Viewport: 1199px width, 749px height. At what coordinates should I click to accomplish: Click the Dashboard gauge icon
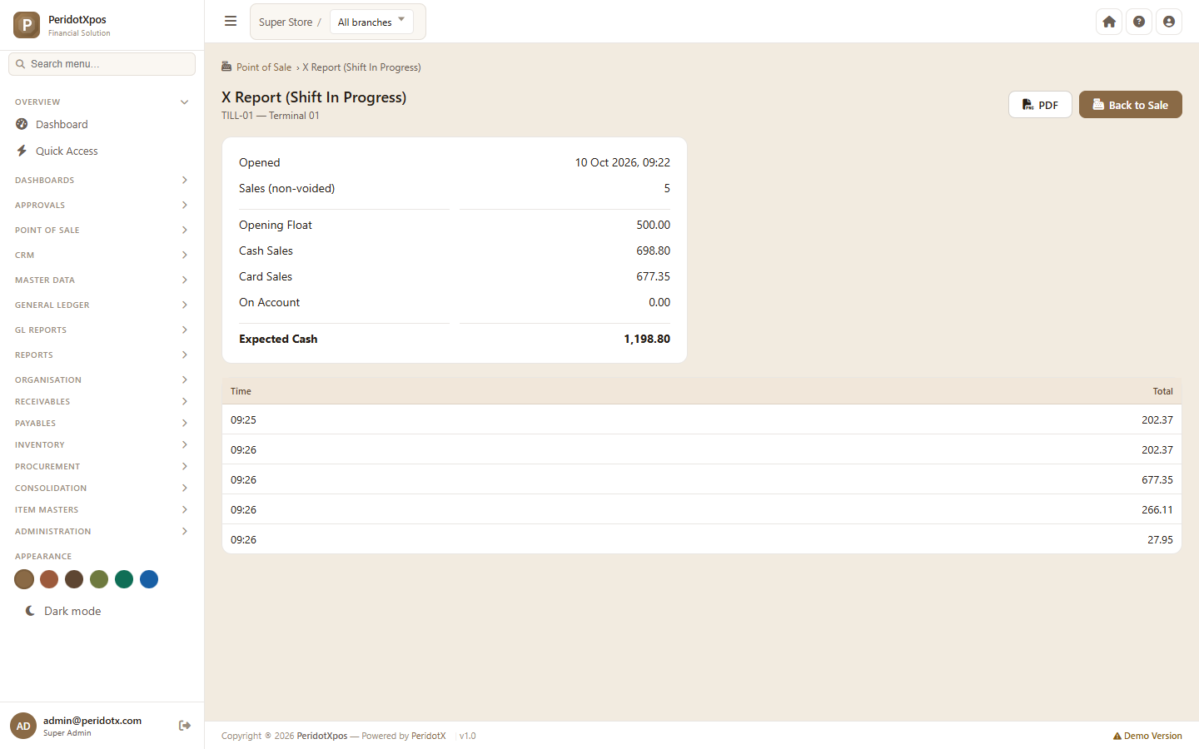coord(22,124)
